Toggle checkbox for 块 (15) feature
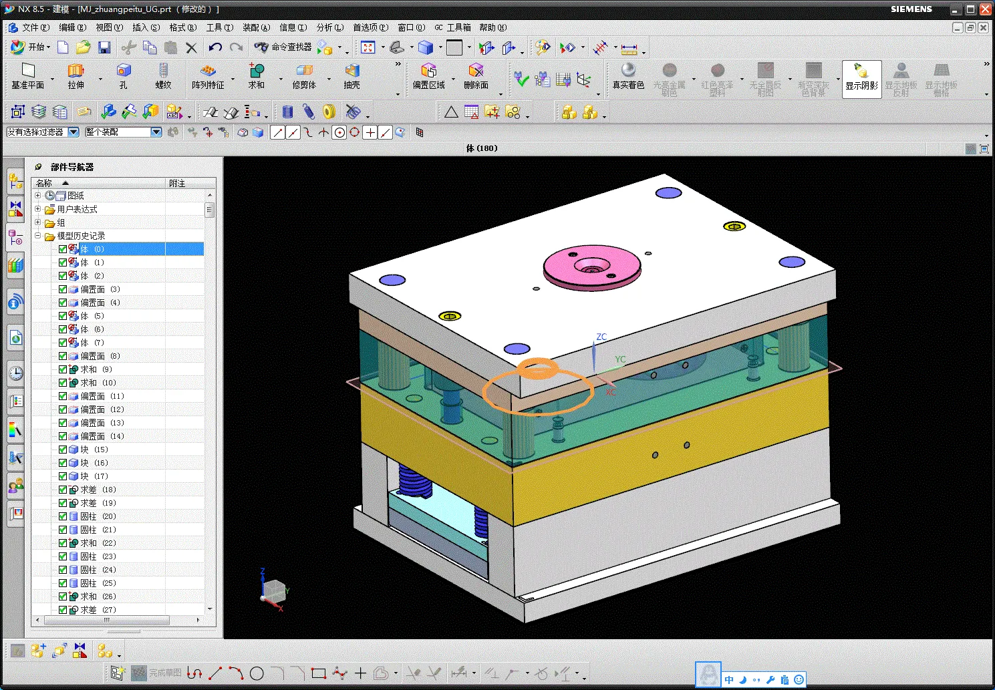 [x=63, y=450]
